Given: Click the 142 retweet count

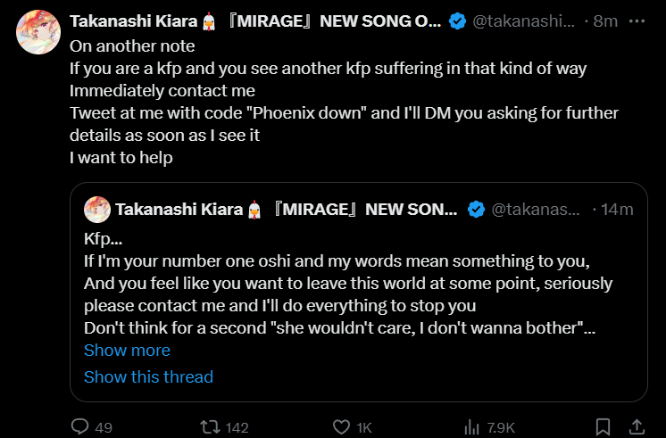Looking at the screenshot, I should tap(237, 427).
